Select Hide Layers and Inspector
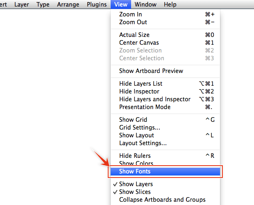 tap(154, 99)
